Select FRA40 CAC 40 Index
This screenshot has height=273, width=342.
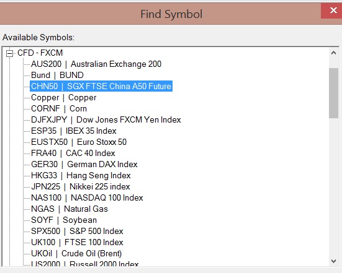[73, 153]
